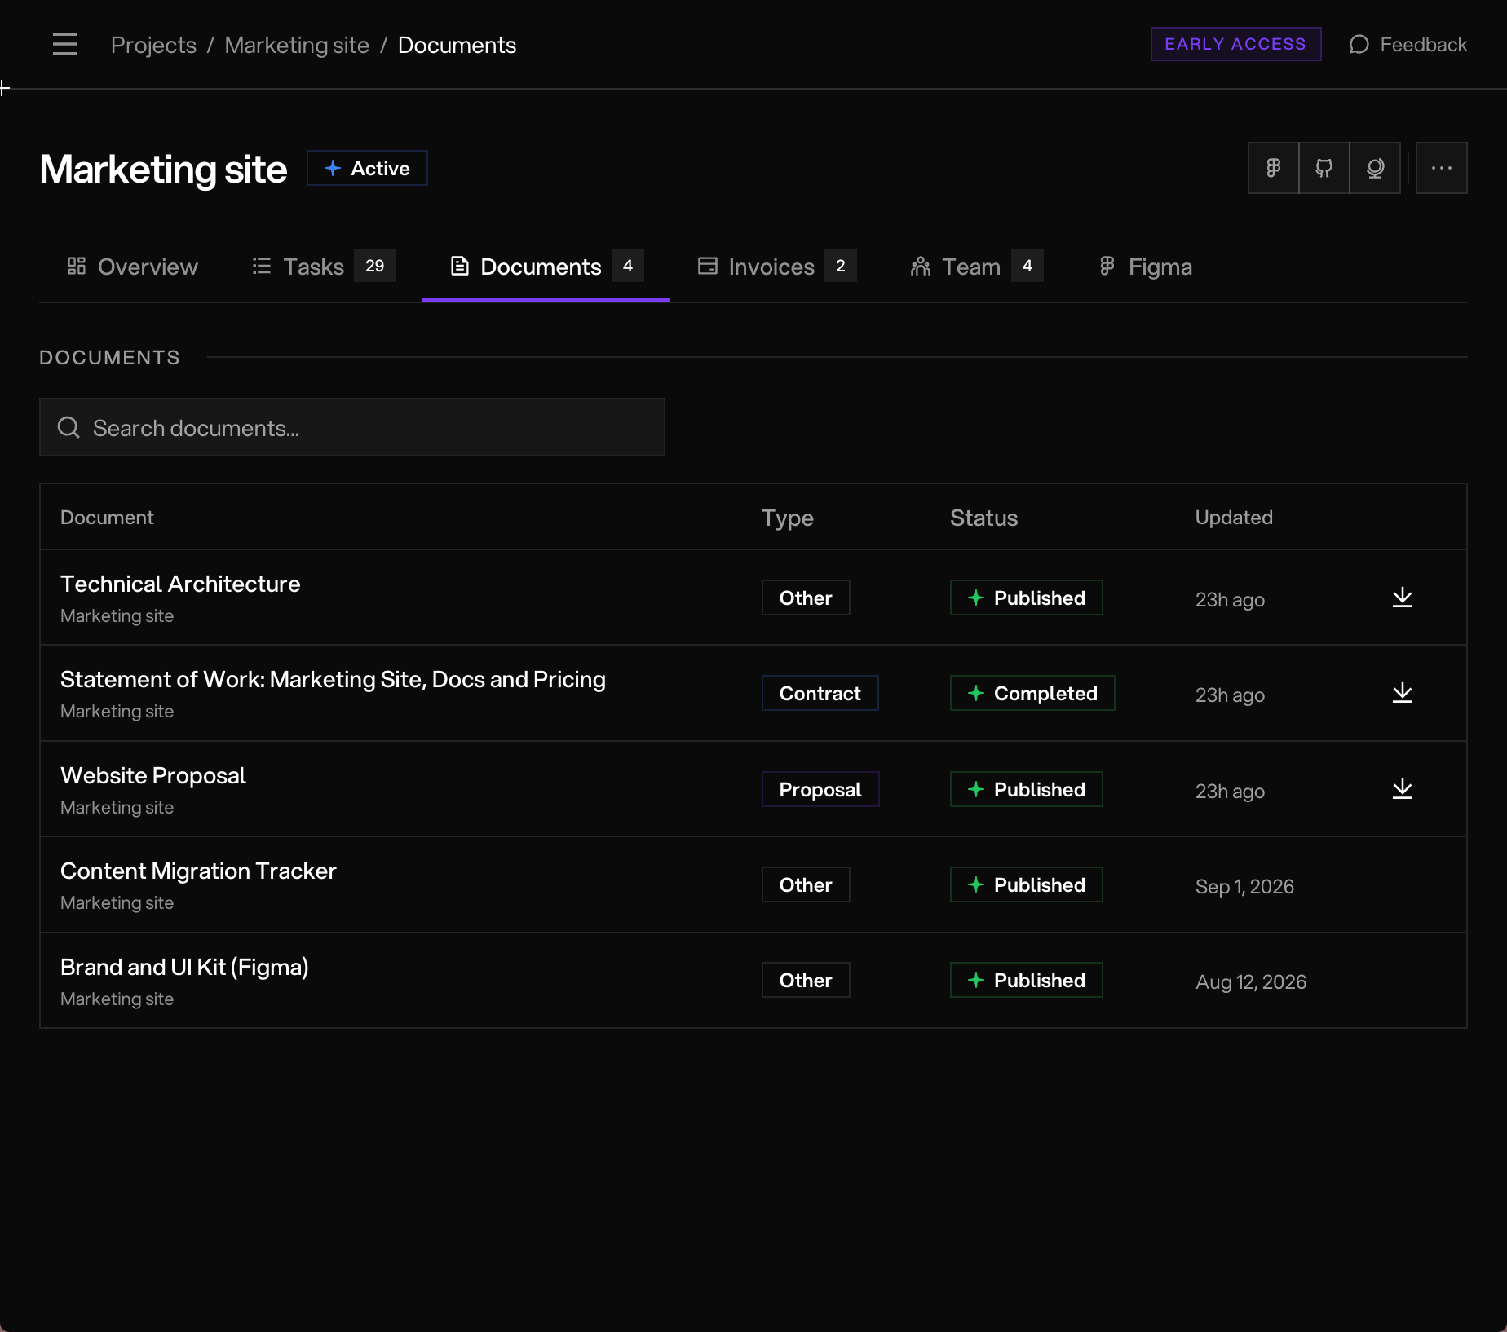Click the Completed status badge
Viewport: 1507px width, 1332px height.
(x=1032, y=693)
